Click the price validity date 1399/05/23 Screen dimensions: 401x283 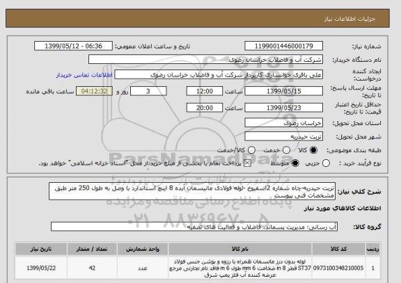tap(283, 108)
